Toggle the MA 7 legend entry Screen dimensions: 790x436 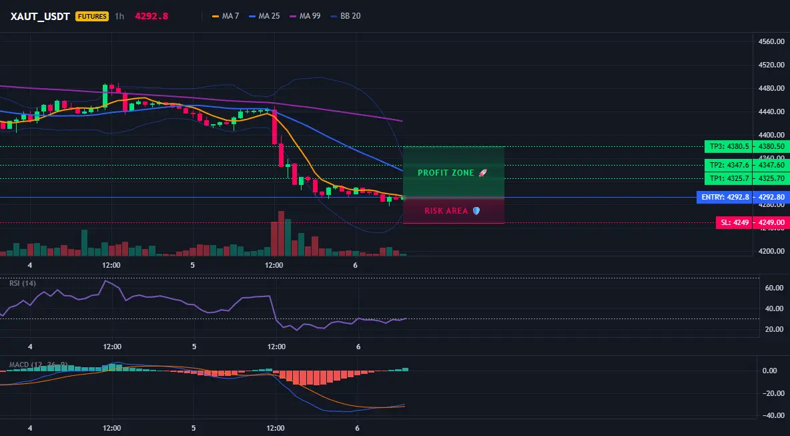[226, 16]
